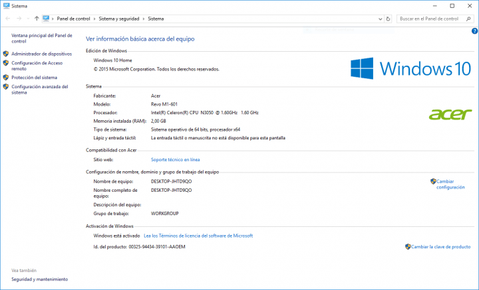
Task: Click the green Acer logo
Action: pos(450,115)
